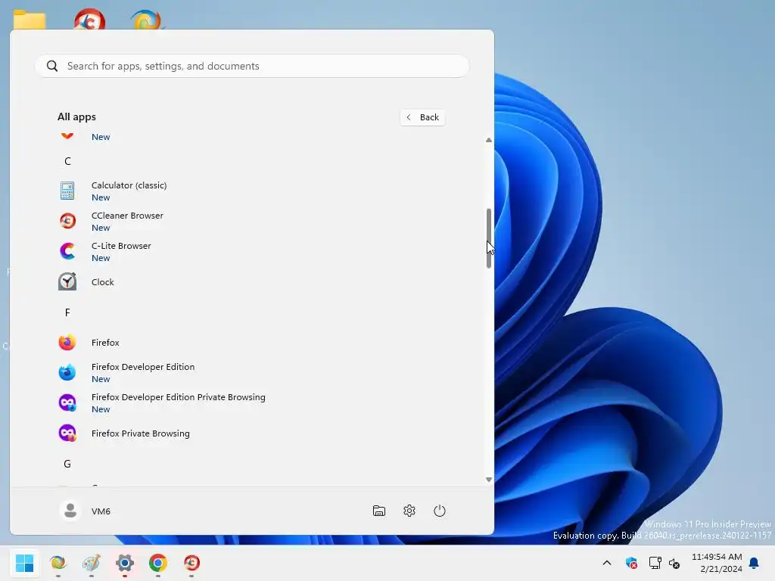Click the All apps heading
This screenshot has width=775, height=581.
tap(76, 117)
